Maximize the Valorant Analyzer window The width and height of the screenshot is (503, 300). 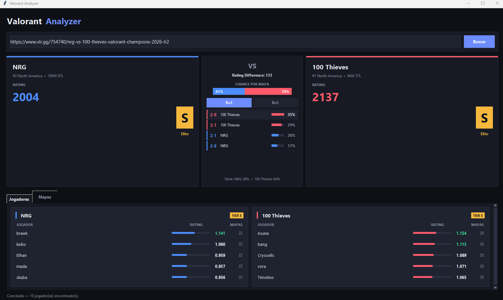(483, 3)
